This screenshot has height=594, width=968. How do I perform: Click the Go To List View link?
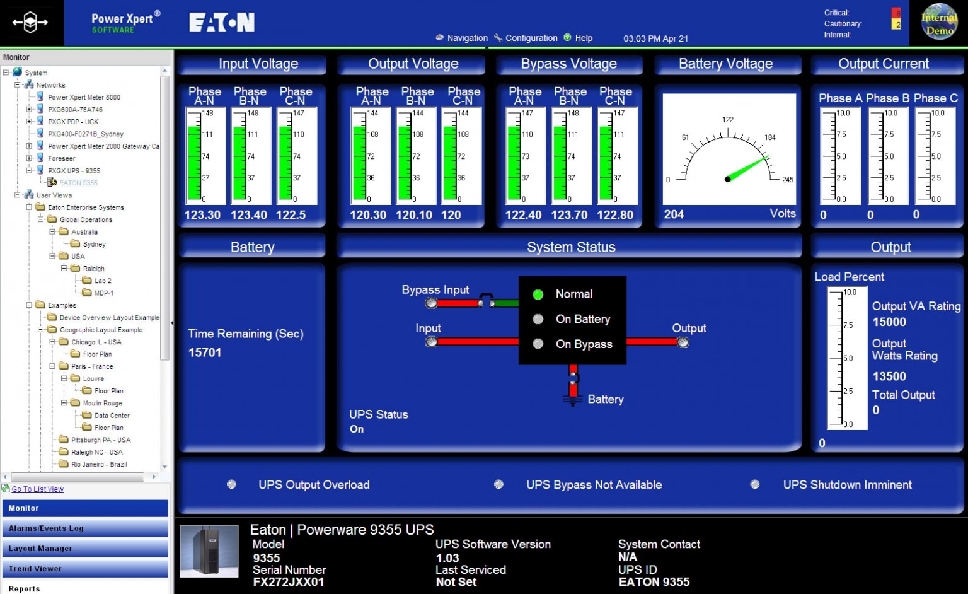point(37,489)
